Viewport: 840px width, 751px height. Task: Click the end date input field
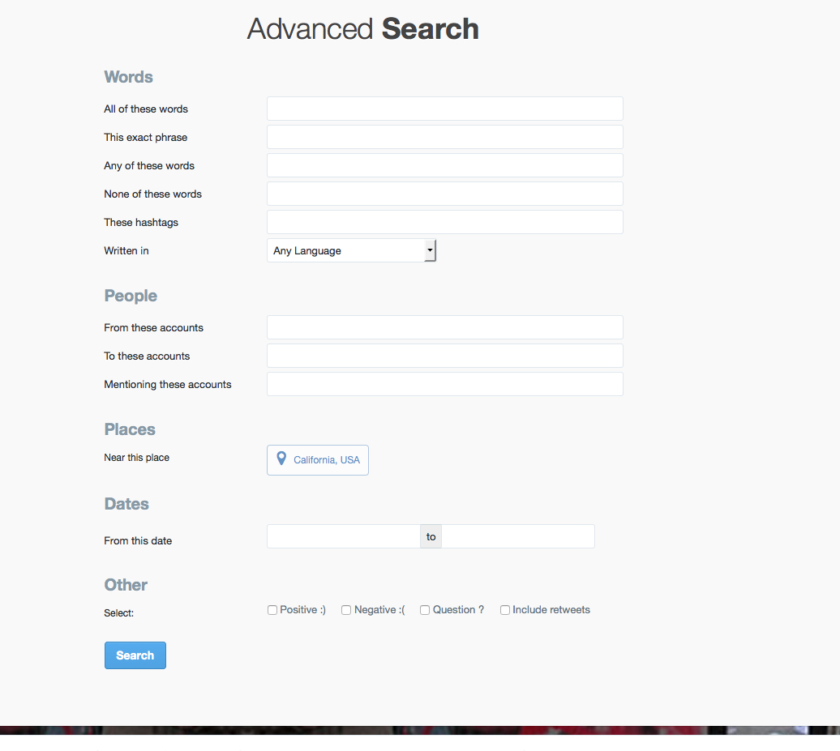click(518, 536)
